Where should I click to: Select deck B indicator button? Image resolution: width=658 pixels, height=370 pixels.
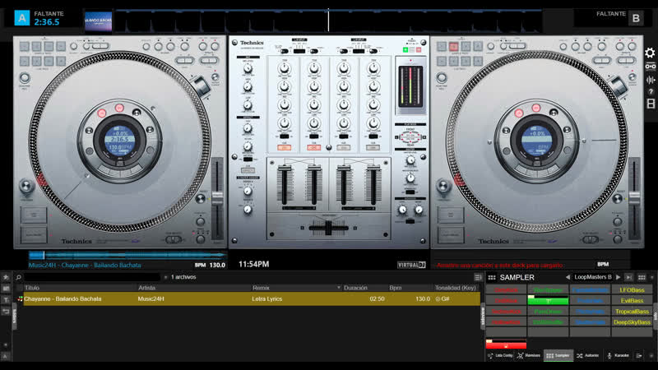coord(636,18)
